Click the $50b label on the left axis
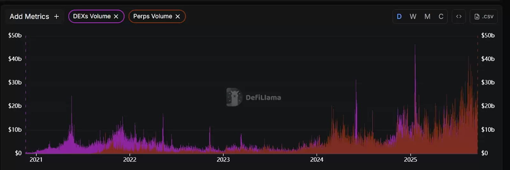 pos(15,35)
